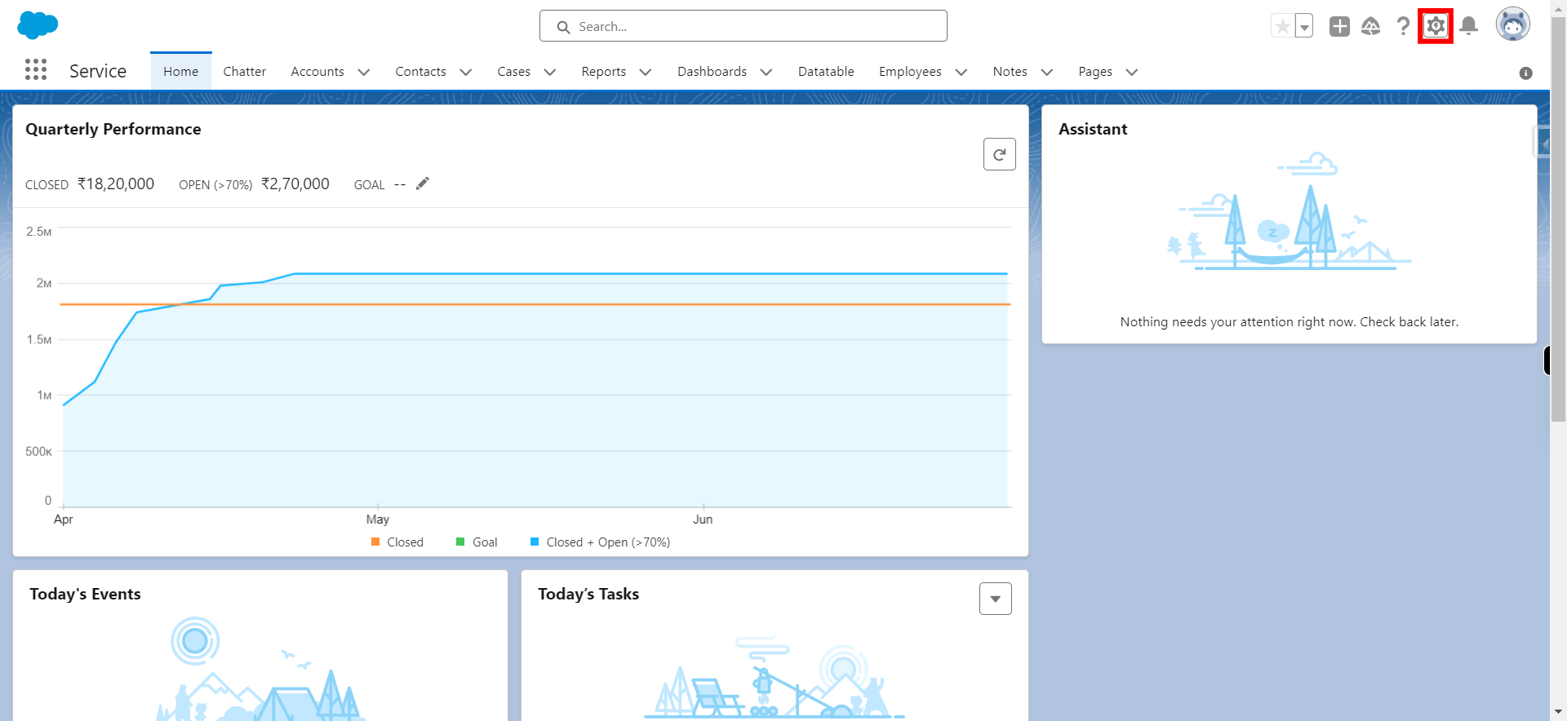
Task: Open Today's Tasks filter dropdown
Action: (995, 599)
